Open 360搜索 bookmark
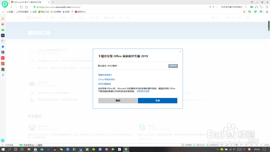The image size is (270, 152). click(56, 12)
